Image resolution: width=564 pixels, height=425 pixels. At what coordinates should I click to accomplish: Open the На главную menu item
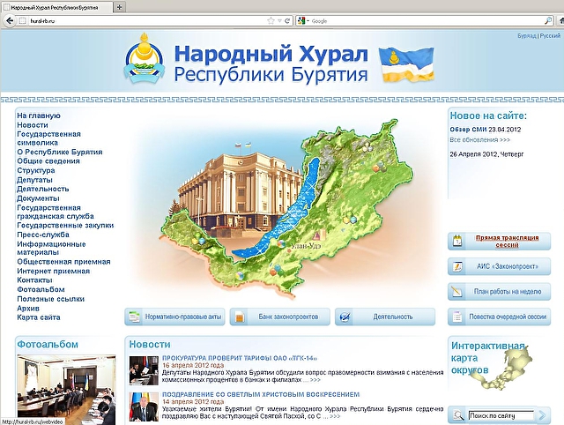coord(39,116)
